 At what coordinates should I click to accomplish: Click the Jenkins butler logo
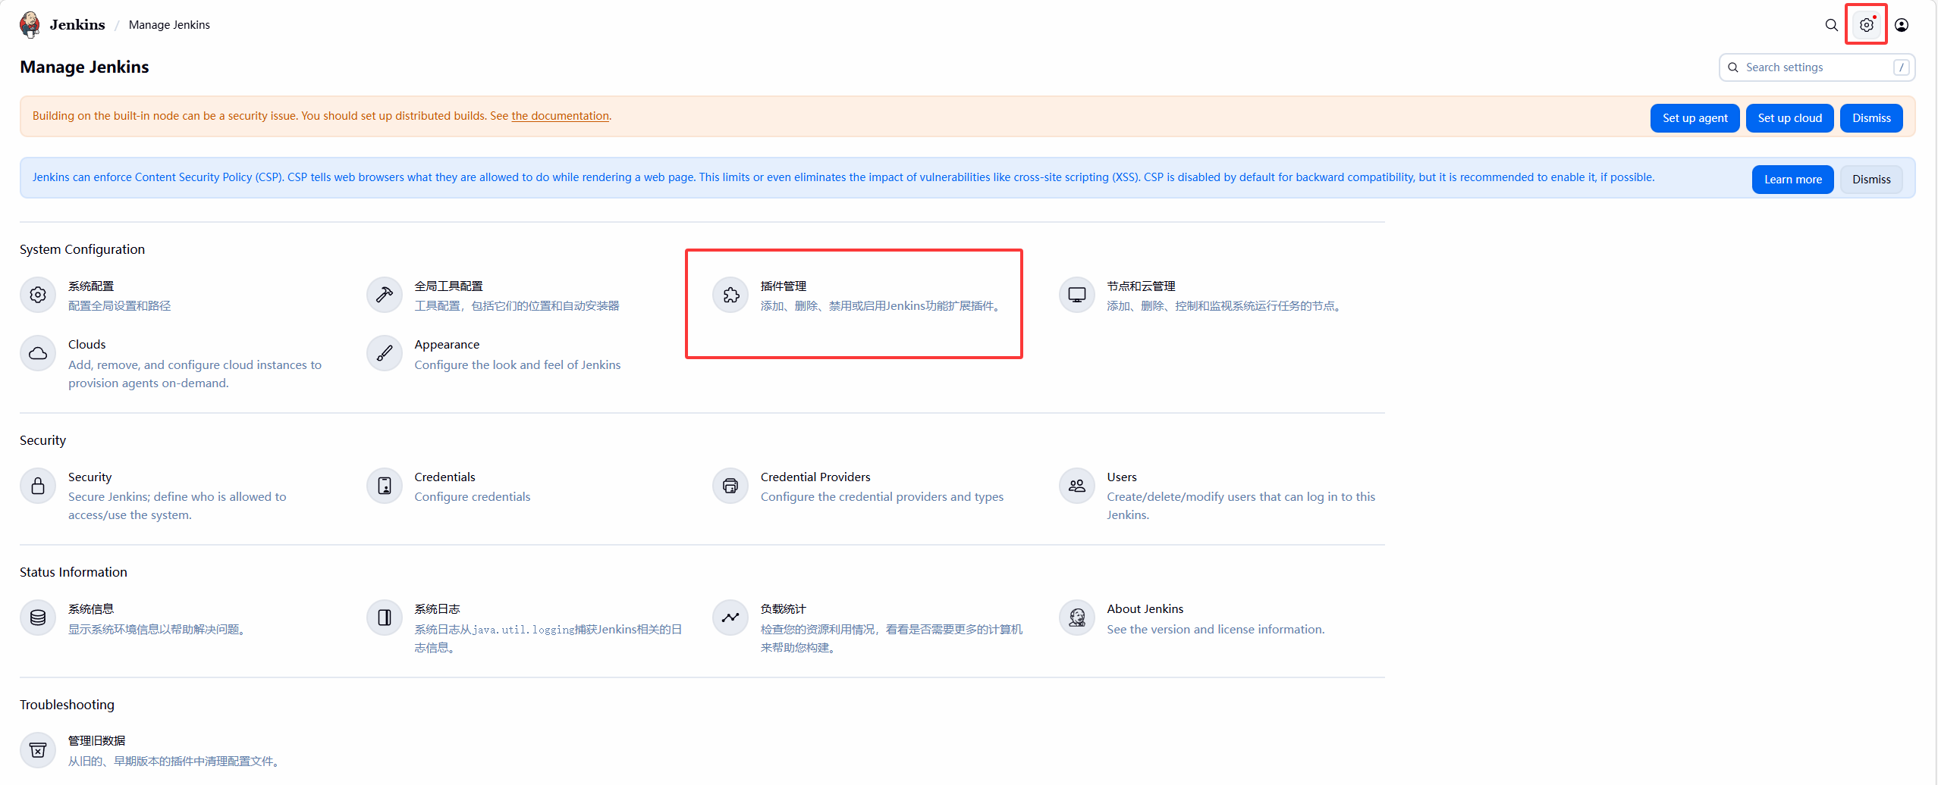[x=30, y=24]
